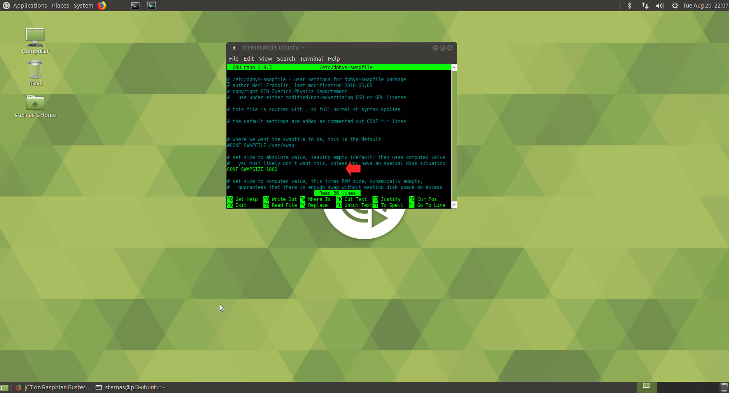Launch Firefox from the top panel
This screenshot has height=393, width=729.
(102, 6)
